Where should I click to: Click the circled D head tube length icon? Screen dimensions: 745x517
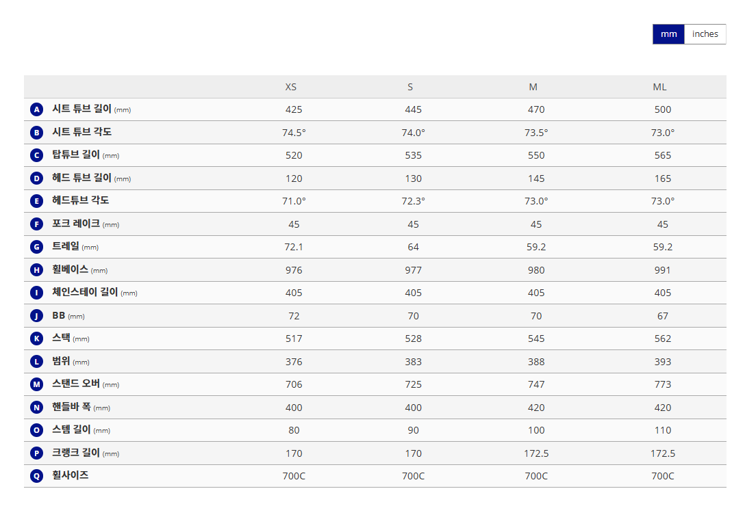point(37,178)
